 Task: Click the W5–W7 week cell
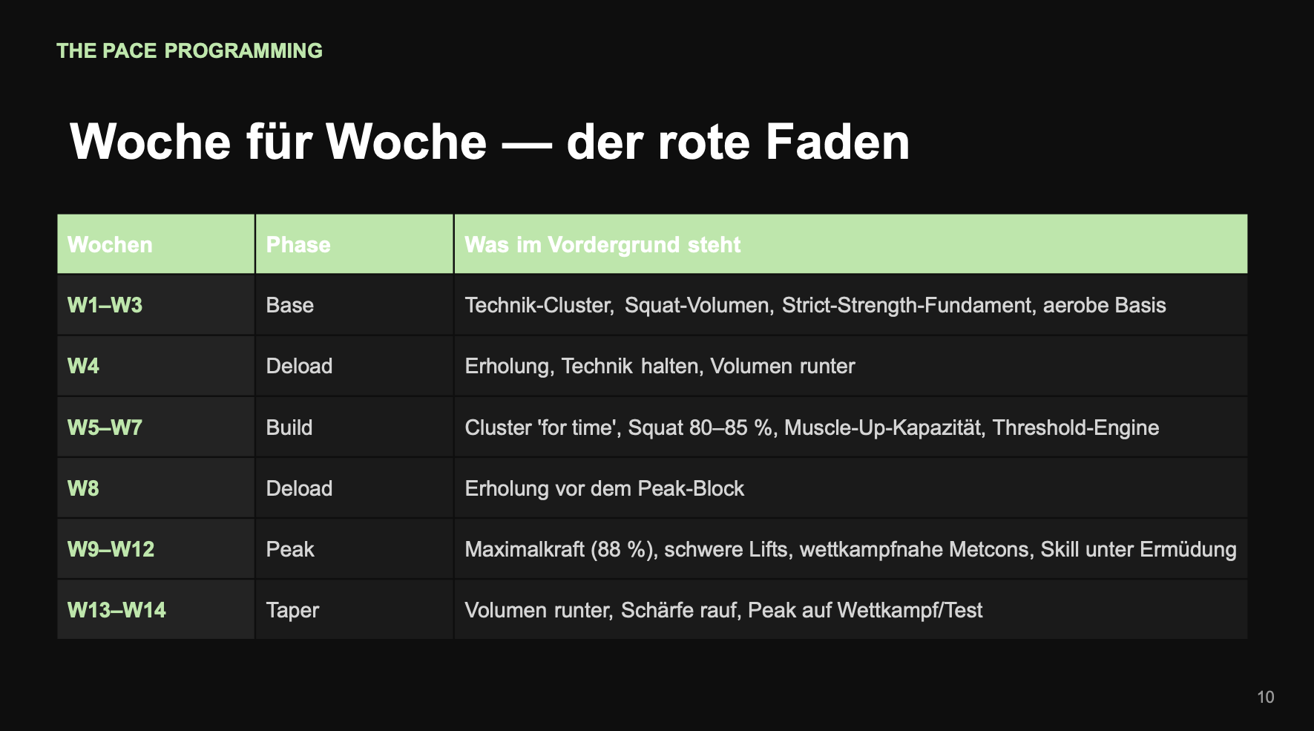[156, 427]
